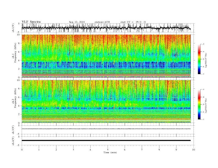Click the "10" tick label on time axis
Screen dimensions: 218x168
(x=194, y=150)
